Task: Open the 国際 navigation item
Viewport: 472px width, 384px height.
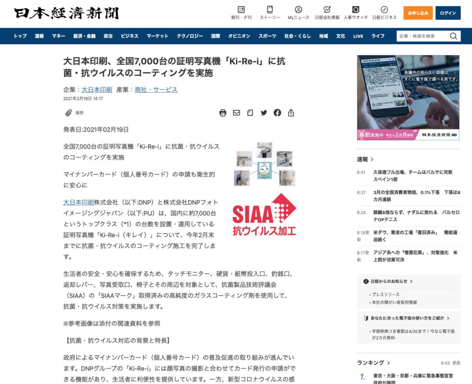Action: [216, 36]
